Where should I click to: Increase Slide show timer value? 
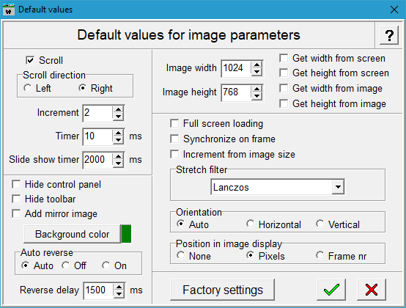(118, 156)
